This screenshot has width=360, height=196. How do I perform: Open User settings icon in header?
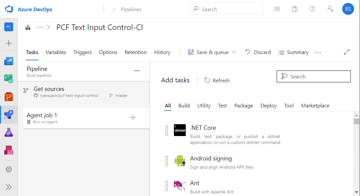(x=330, y=9)
